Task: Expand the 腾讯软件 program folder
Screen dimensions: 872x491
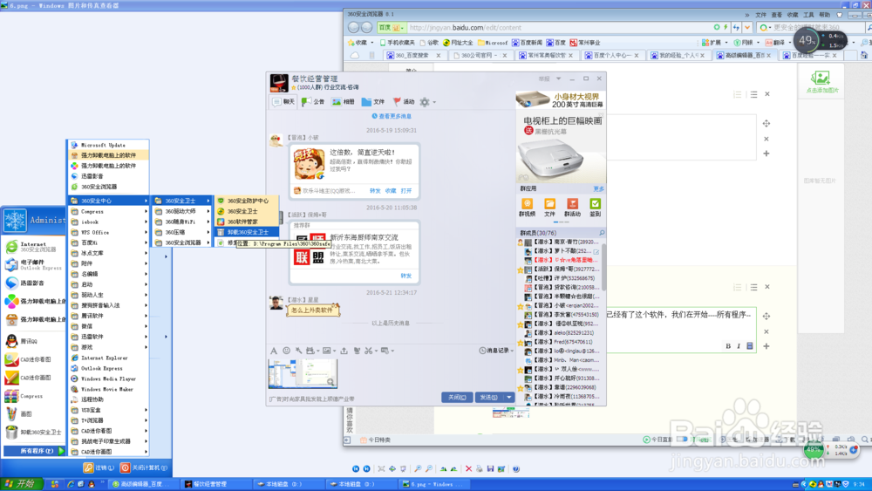Action: [109, 316]
